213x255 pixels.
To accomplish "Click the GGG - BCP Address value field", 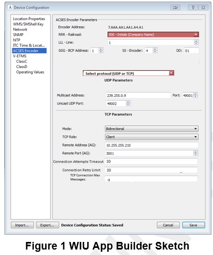I will 95,51.
